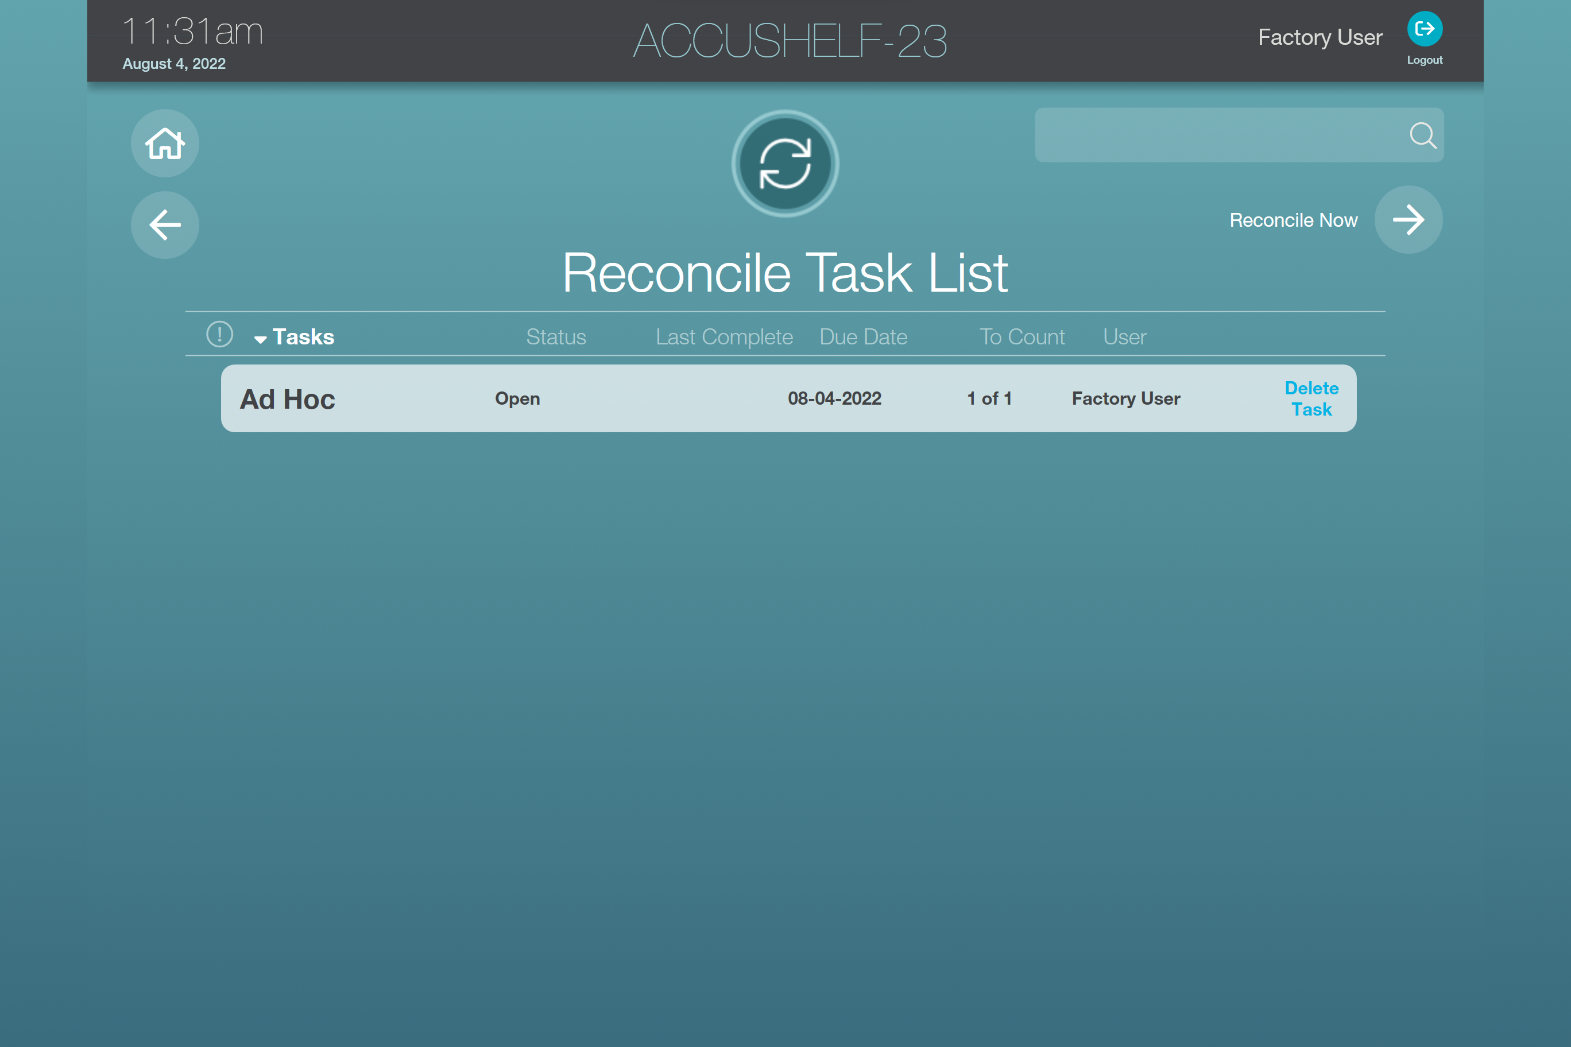This screenshot has height=1047, width=1571.
Task: Sort by To Count column
Action: [1021, 336]
